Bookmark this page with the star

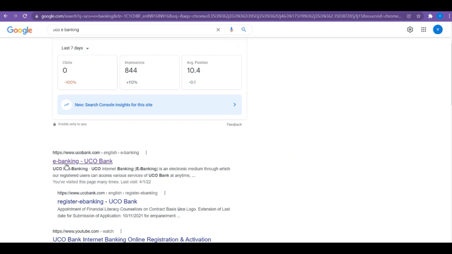(418, 16)
